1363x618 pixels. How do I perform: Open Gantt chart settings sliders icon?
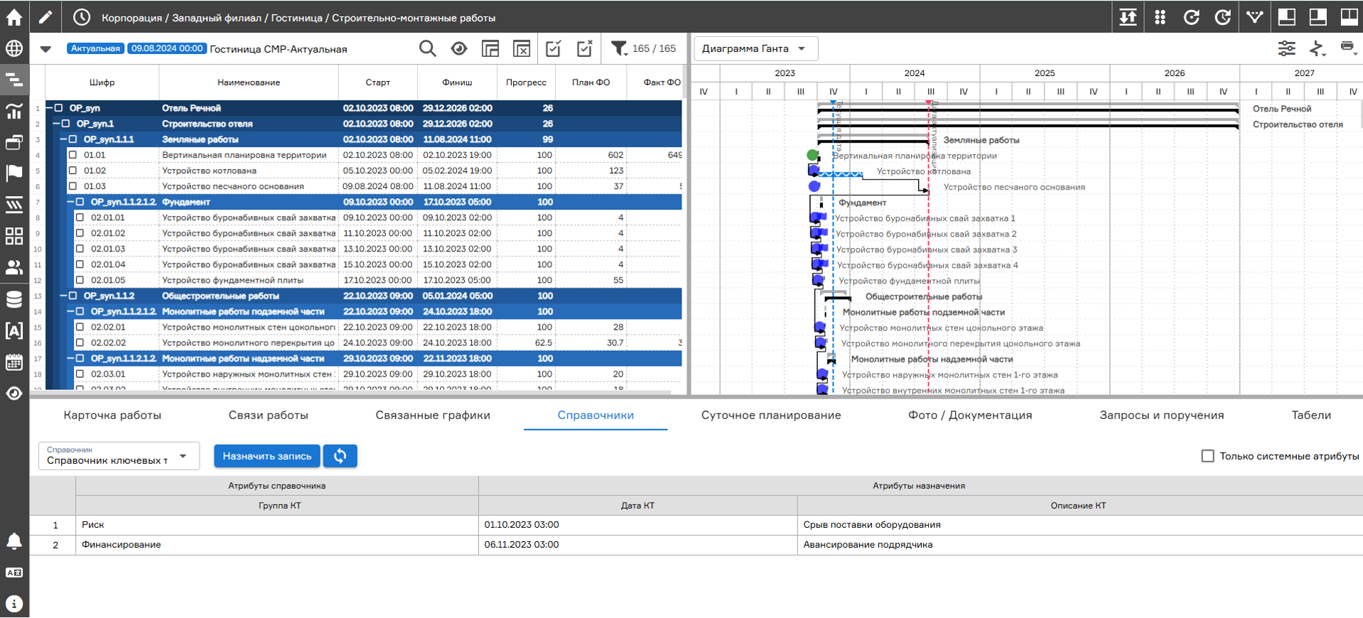[1286, 48]
